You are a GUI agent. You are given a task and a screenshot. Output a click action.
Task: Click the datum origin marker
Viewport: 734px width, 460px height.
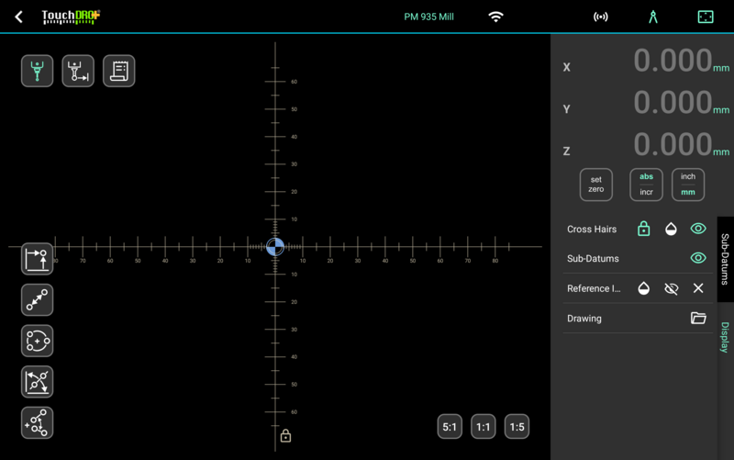275,246
